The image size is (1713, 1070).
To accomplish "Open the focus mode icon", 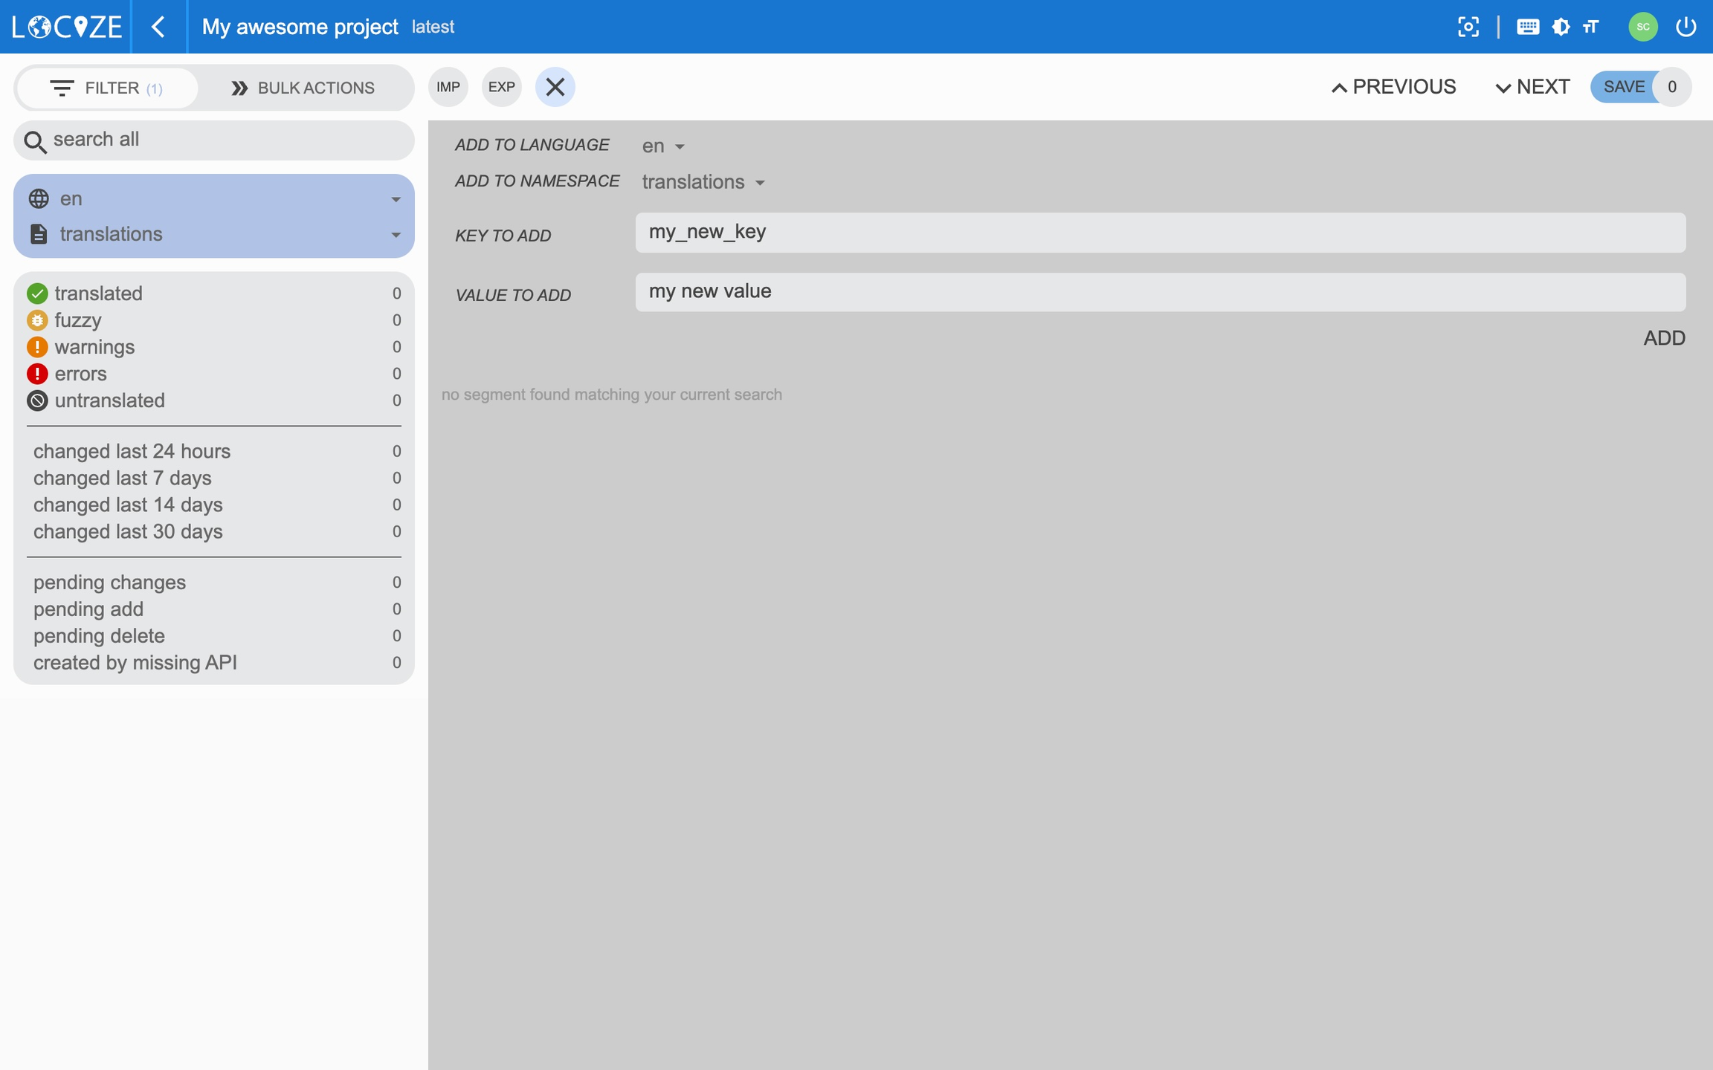I will pos(1468,27).
